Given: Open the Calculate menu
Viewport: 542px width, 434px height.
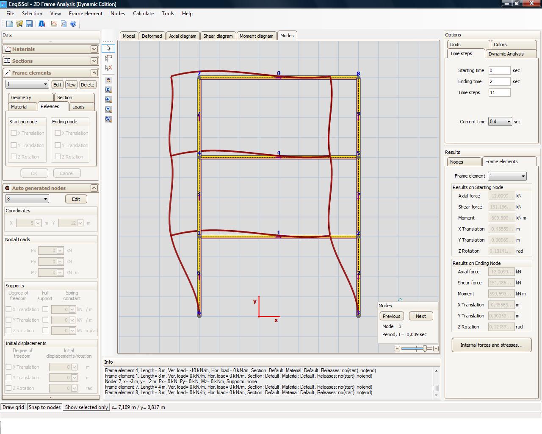Looking at the screenshot, I should click(143, 13).
